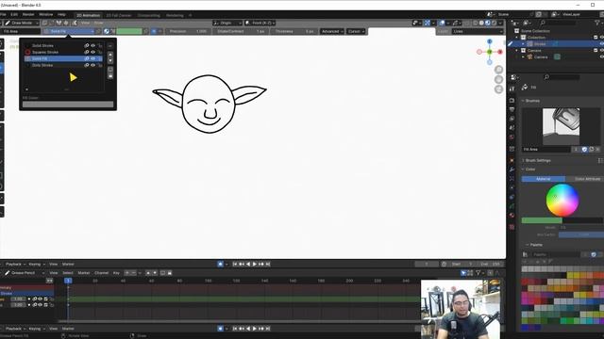
Task: Open the Lines layer dropdown
Action: [x=478, y=31]
